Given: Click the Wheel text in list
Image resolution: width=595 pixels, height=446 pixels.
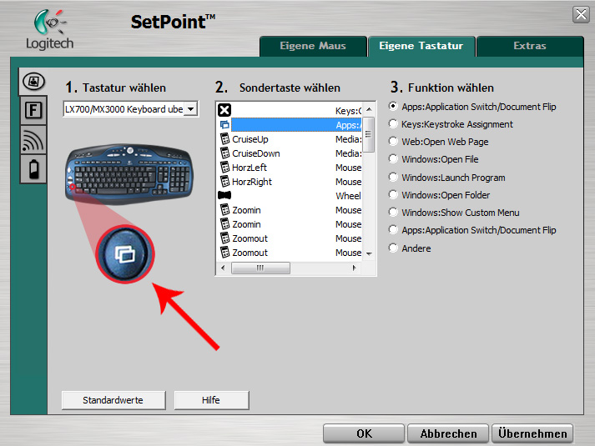Looking at the screenshot, I should 348,196.
